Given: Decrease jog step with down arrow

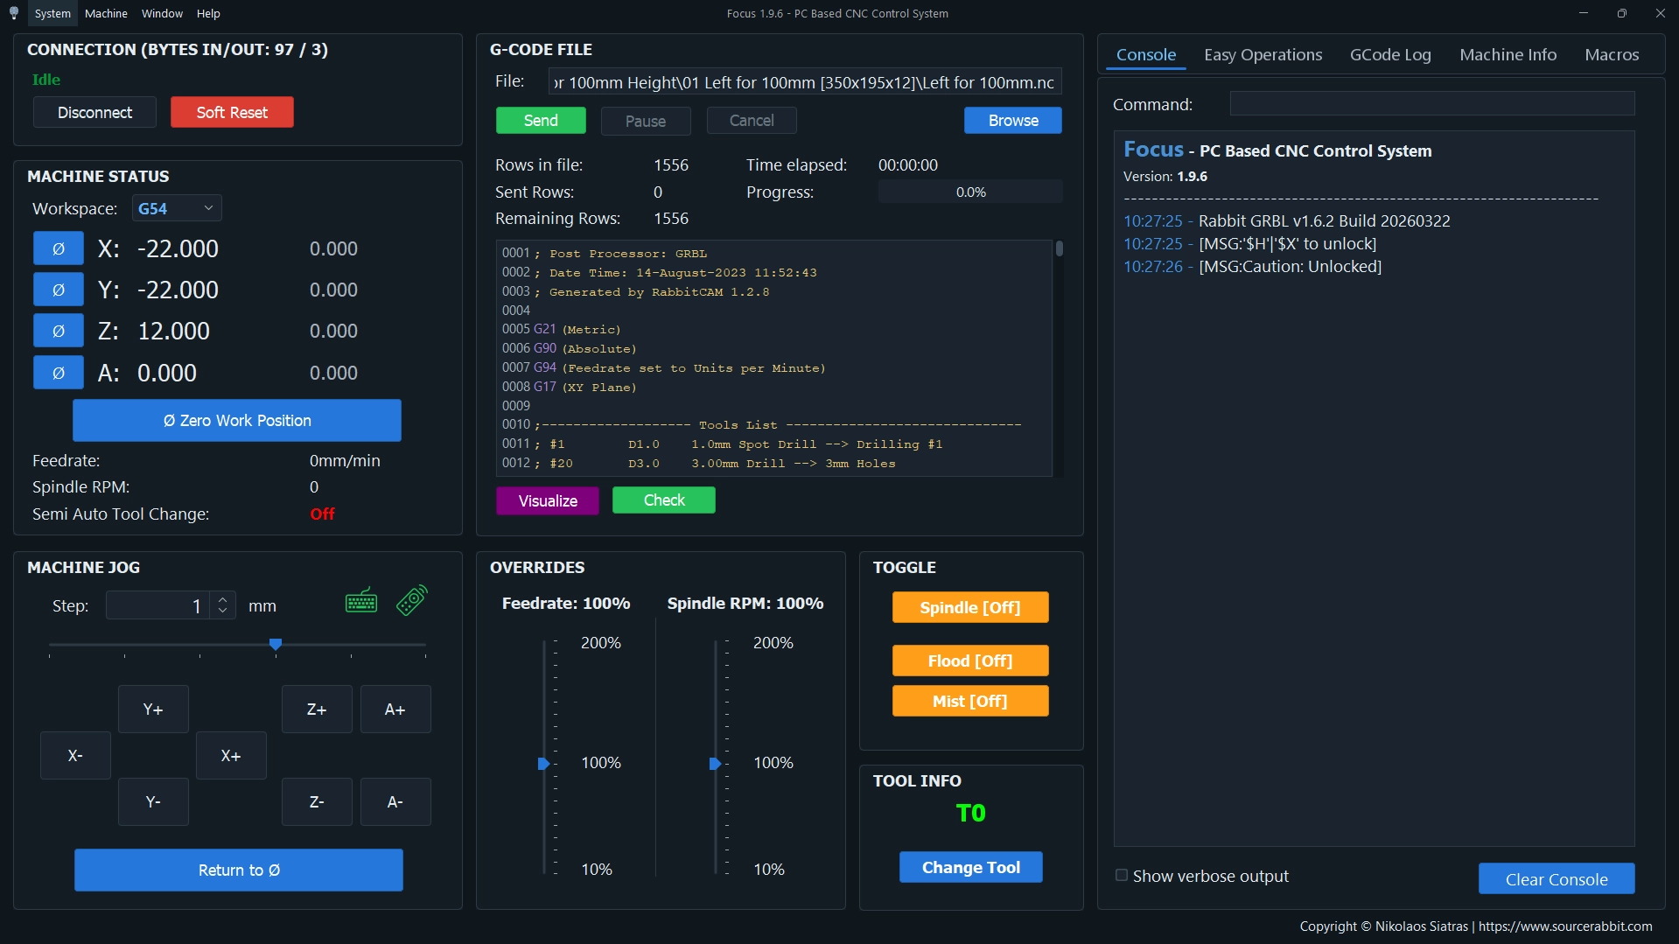Looking at the screenshot, I should 223,611.
